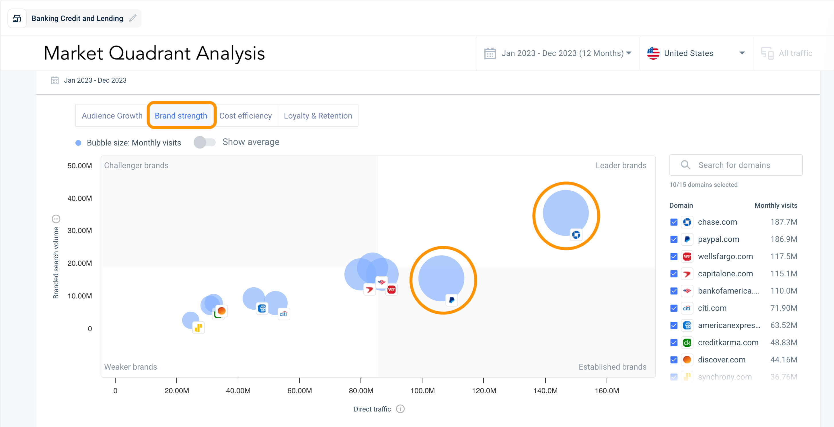
Task: Click the Citi logo marker on the chart
Action: point(283,314)
